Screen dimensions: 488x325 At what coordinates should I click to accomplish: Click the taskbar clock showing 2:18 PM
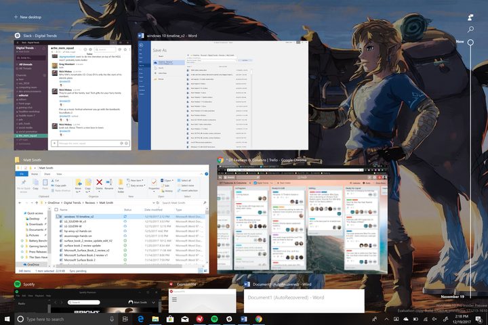[x=462, y=319]
